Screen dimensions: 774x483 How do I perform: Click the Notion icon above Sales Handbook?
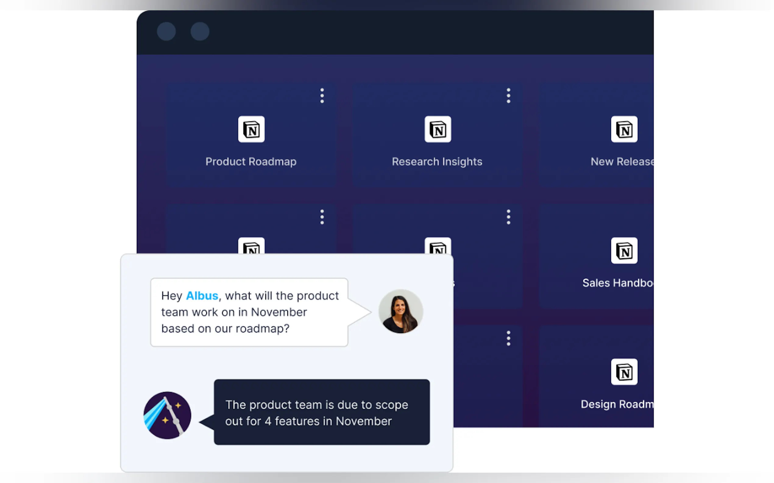point(623,250)
